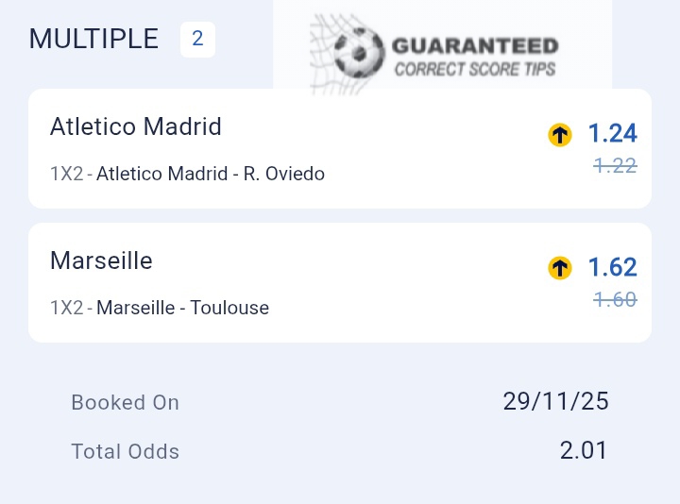Open the Marseille selection title
Screen dimensions: 680x504
click(101, 260)
